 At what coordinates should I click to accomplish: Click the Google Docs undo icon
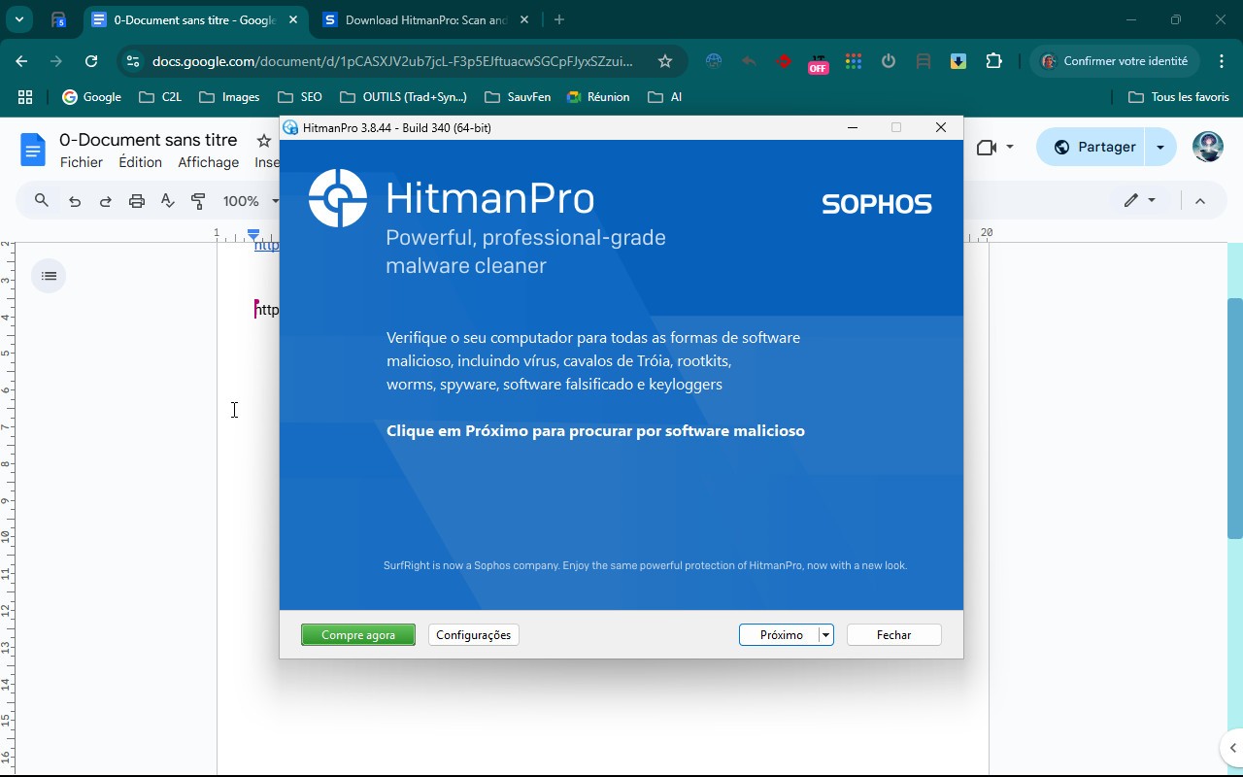coord(75,201)
